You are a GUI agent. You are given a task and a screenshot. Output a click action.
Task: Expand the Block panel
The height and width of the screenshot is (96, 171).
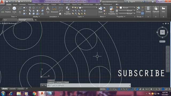tap(103, 17)
